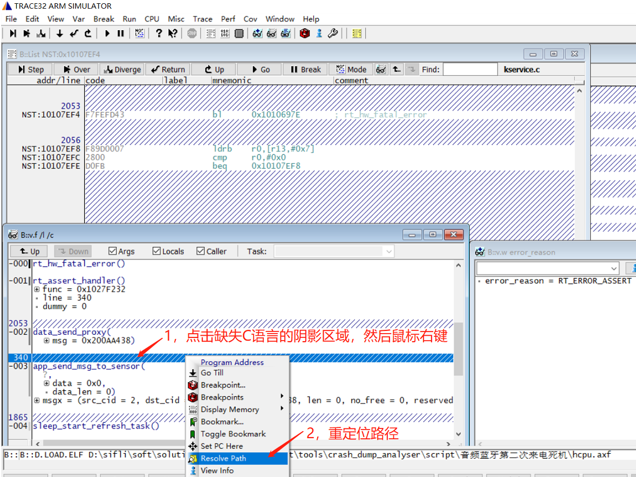636x477 pixels.
Task: Click the glasses icon in List window toolbar
Action: 381,70
